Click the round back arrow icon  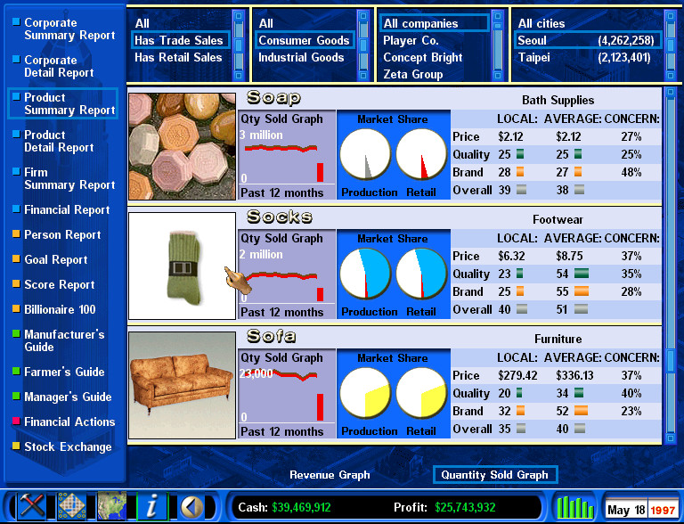point(191,506)
